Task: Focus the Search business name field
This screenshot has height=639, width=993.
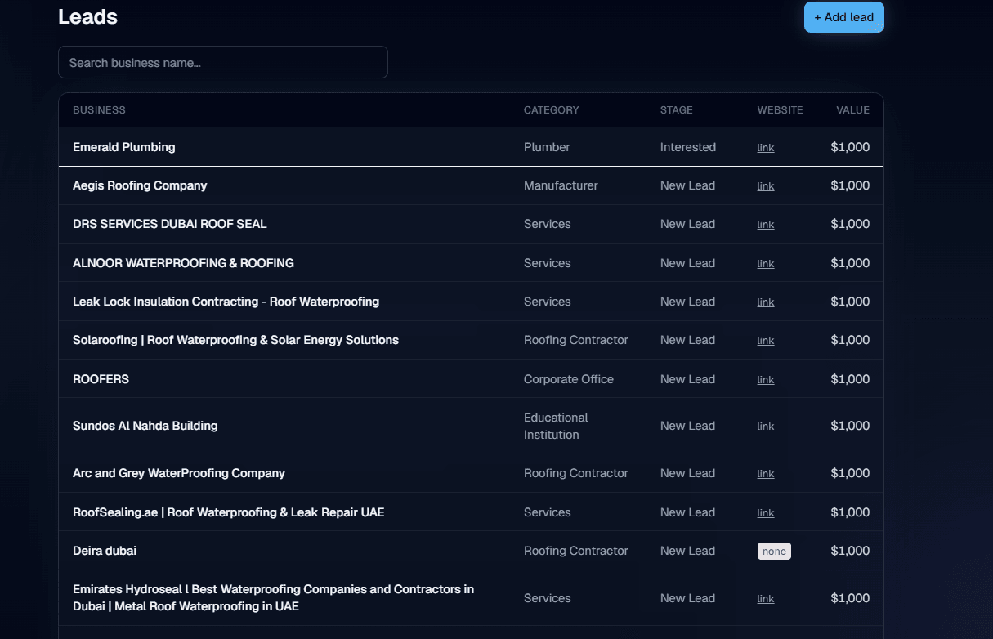Action: pyautogui.click(x=223, y=62)
